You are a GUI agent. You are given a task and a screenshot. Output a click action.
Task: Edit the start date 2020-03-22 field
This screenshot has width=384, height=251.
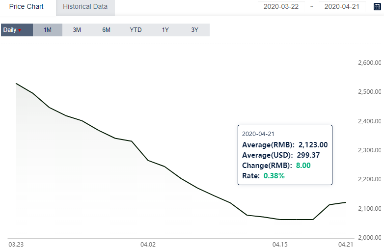(x=281, y=6)
